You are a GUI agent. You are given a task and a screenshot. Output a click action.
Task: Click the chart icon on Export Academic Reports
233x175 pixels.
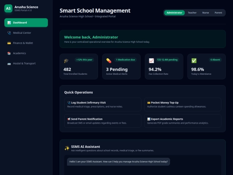[x=149, y=119]
